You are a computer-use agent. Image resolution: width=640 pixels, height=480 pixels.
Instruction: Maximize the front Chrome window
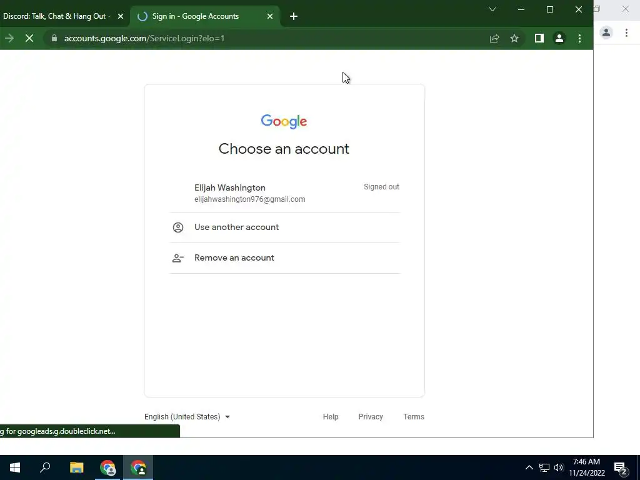[550, 9]
